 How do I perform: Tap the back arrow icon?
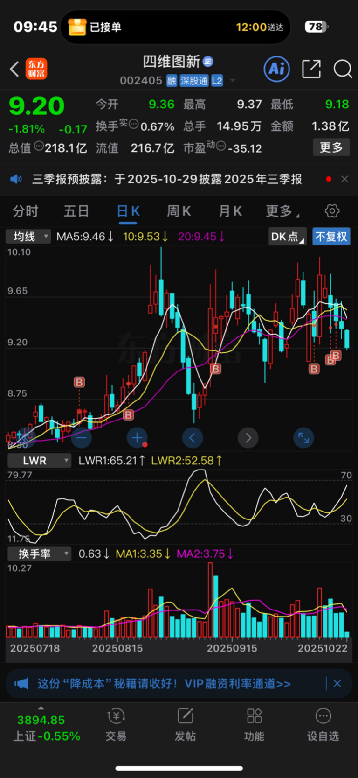(x=14, y=69)
